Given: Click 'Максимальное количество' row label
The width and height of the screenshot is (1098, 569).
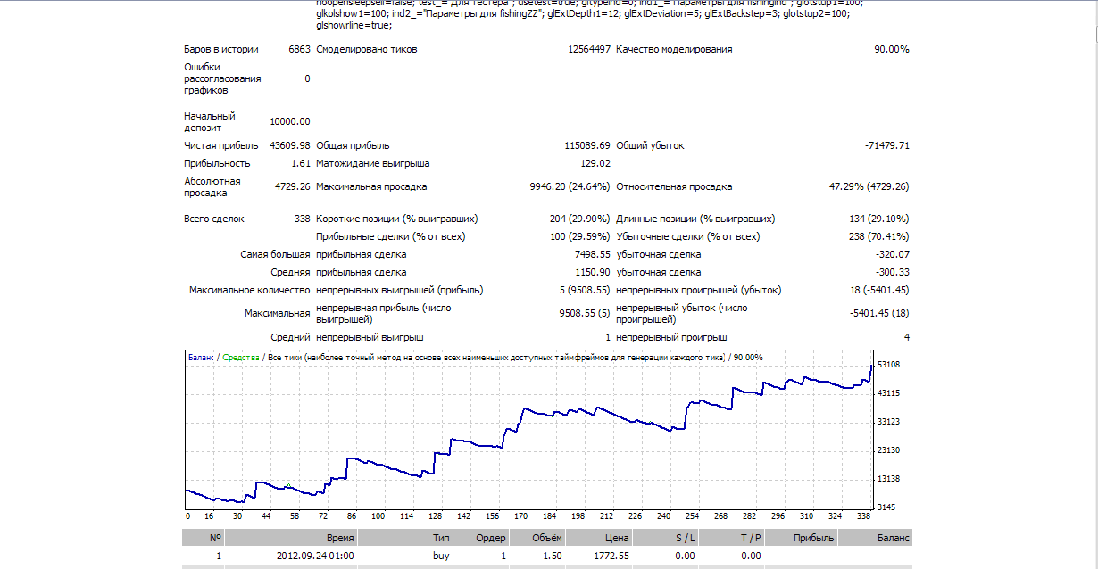Looking at the screenshot, I should [250, 290].
